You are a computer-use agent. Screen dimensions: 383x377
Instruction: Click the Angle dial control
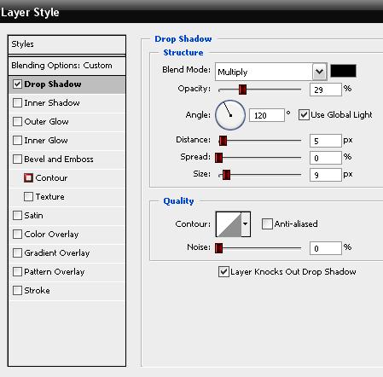point(230,115)
